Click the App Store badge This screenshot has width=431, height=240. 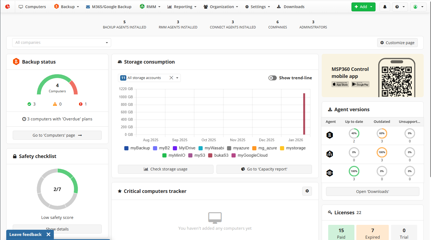(340, 84)
